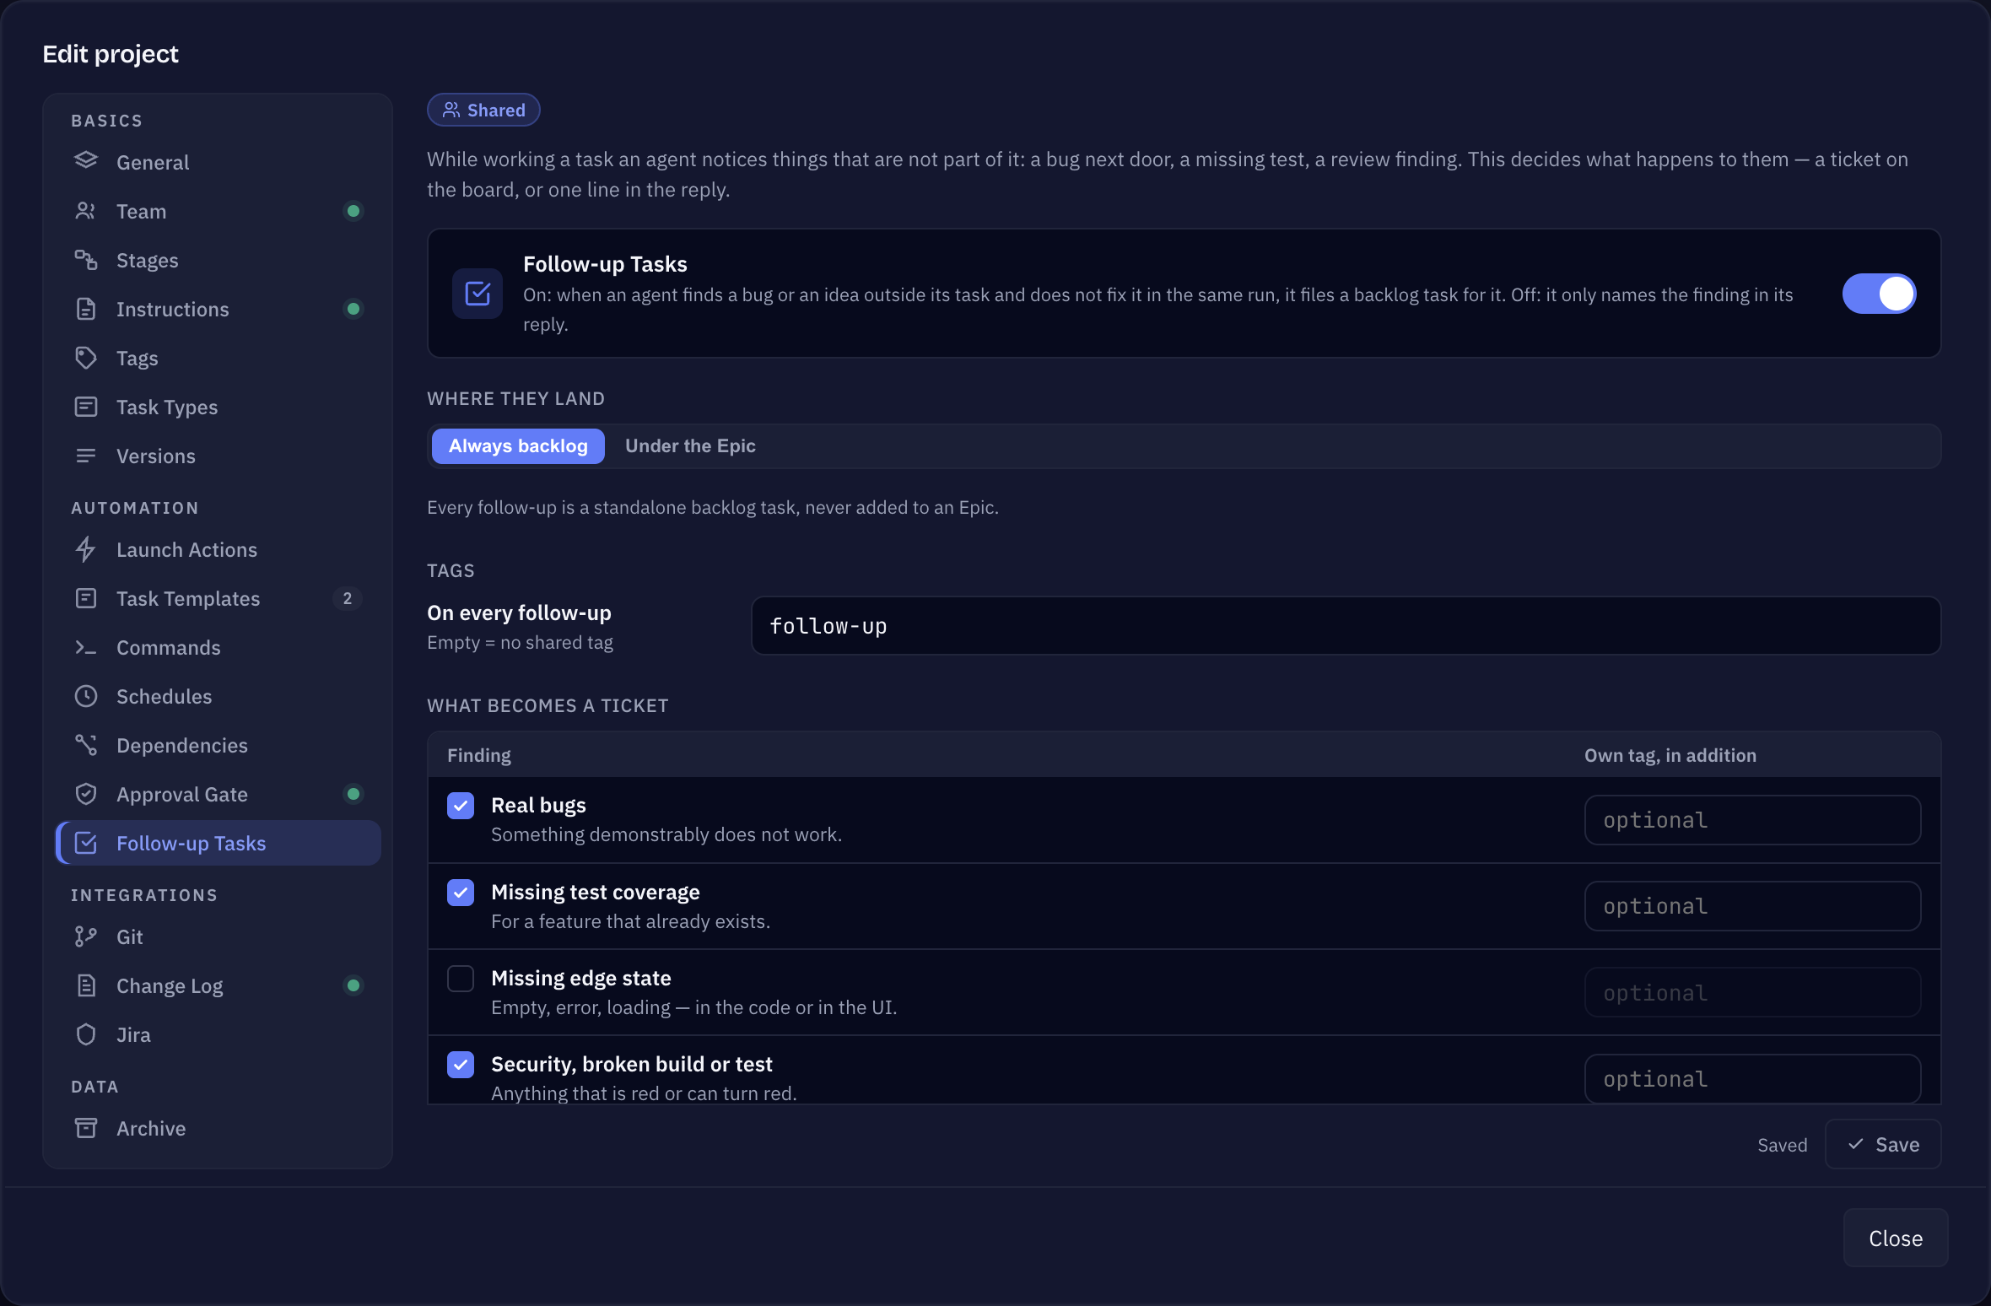Click the Task Templates count badge 2
The width and height of the screenshot is (1991, 1306).
click(x=347, y=598)
